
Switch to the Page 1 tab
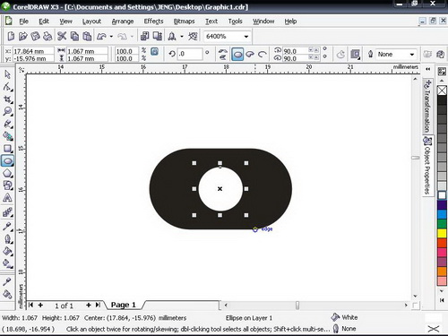tap(124, 305)
